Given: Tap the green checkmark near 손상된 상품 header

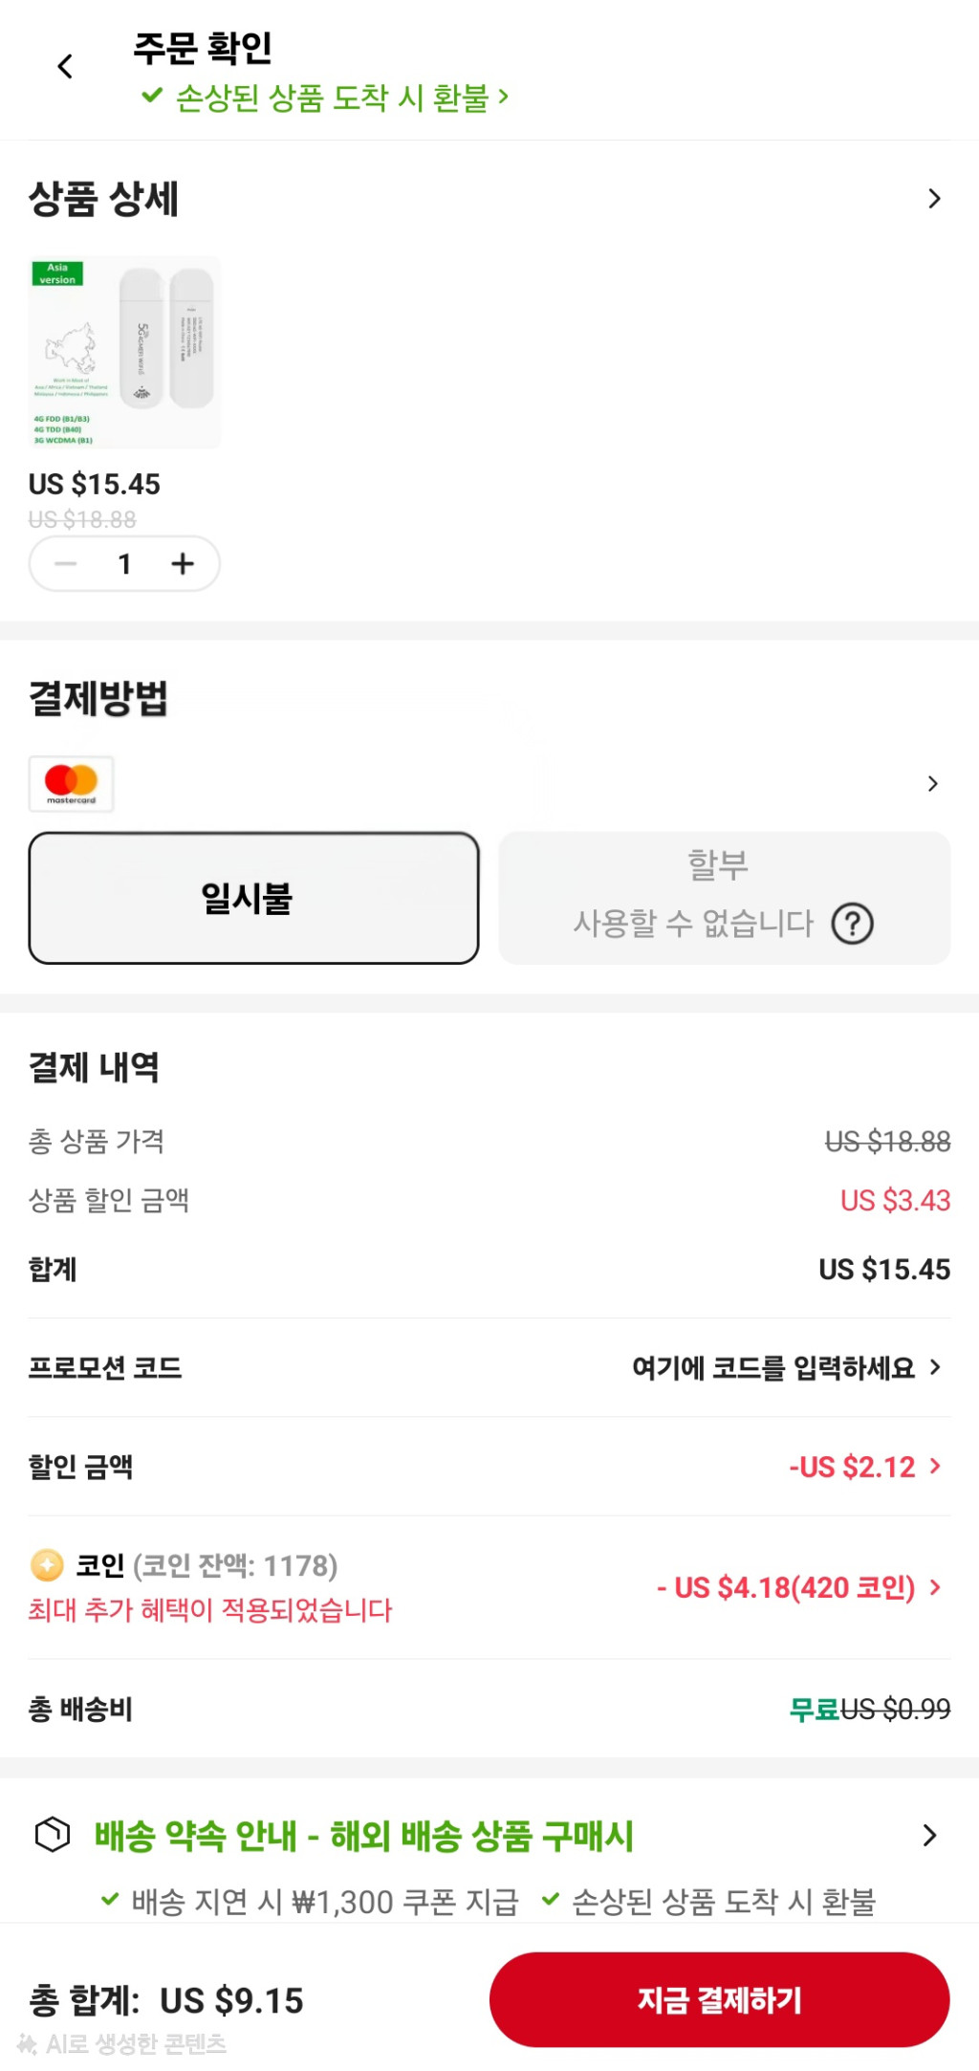Looking at the screenshot, I should 152,96.
